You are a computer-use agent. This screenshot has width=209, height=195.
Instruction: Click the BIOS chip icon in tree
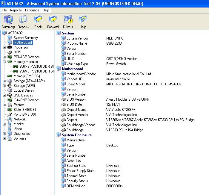(10, 52)
